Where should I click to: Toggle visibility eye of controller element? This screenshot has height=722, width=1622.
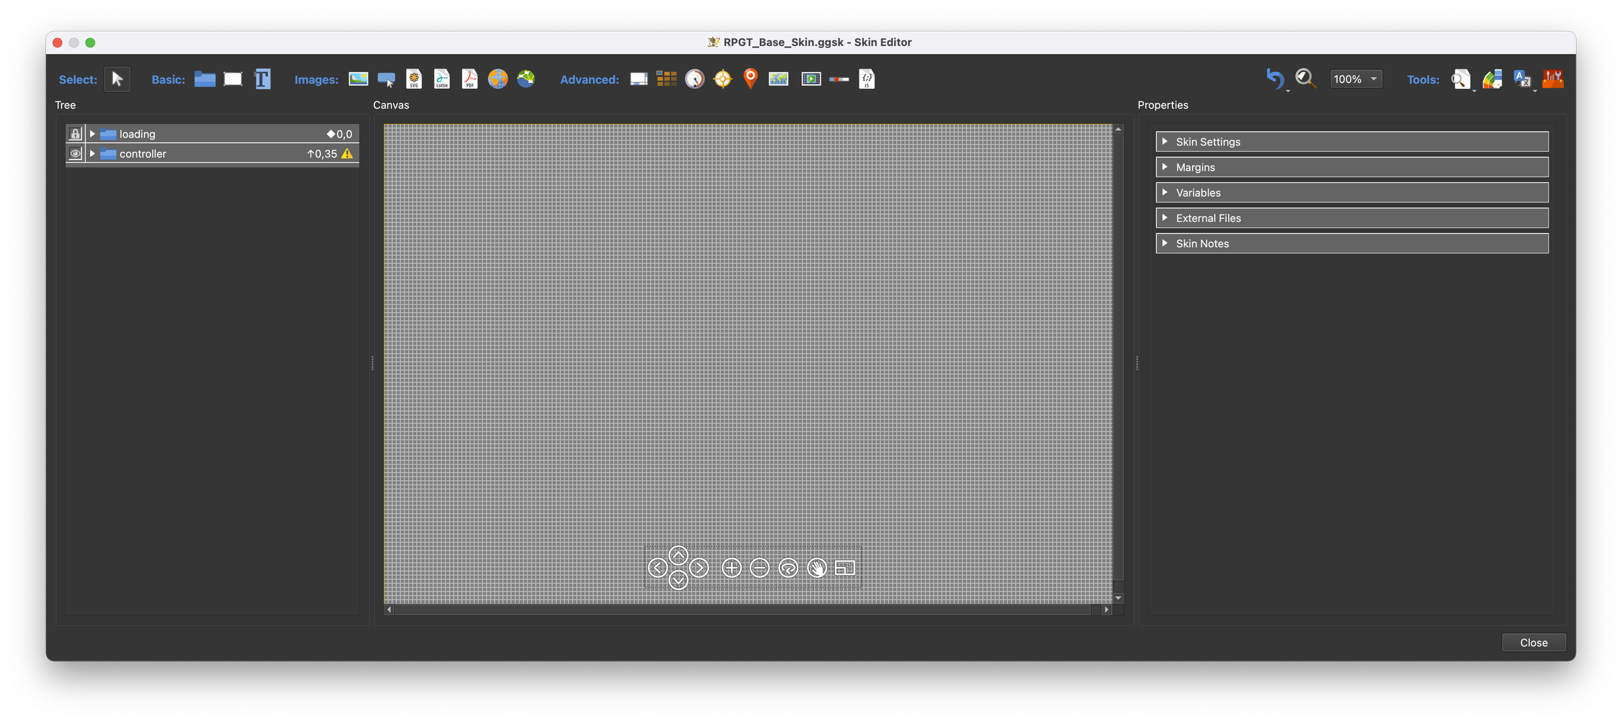point(75,154)
